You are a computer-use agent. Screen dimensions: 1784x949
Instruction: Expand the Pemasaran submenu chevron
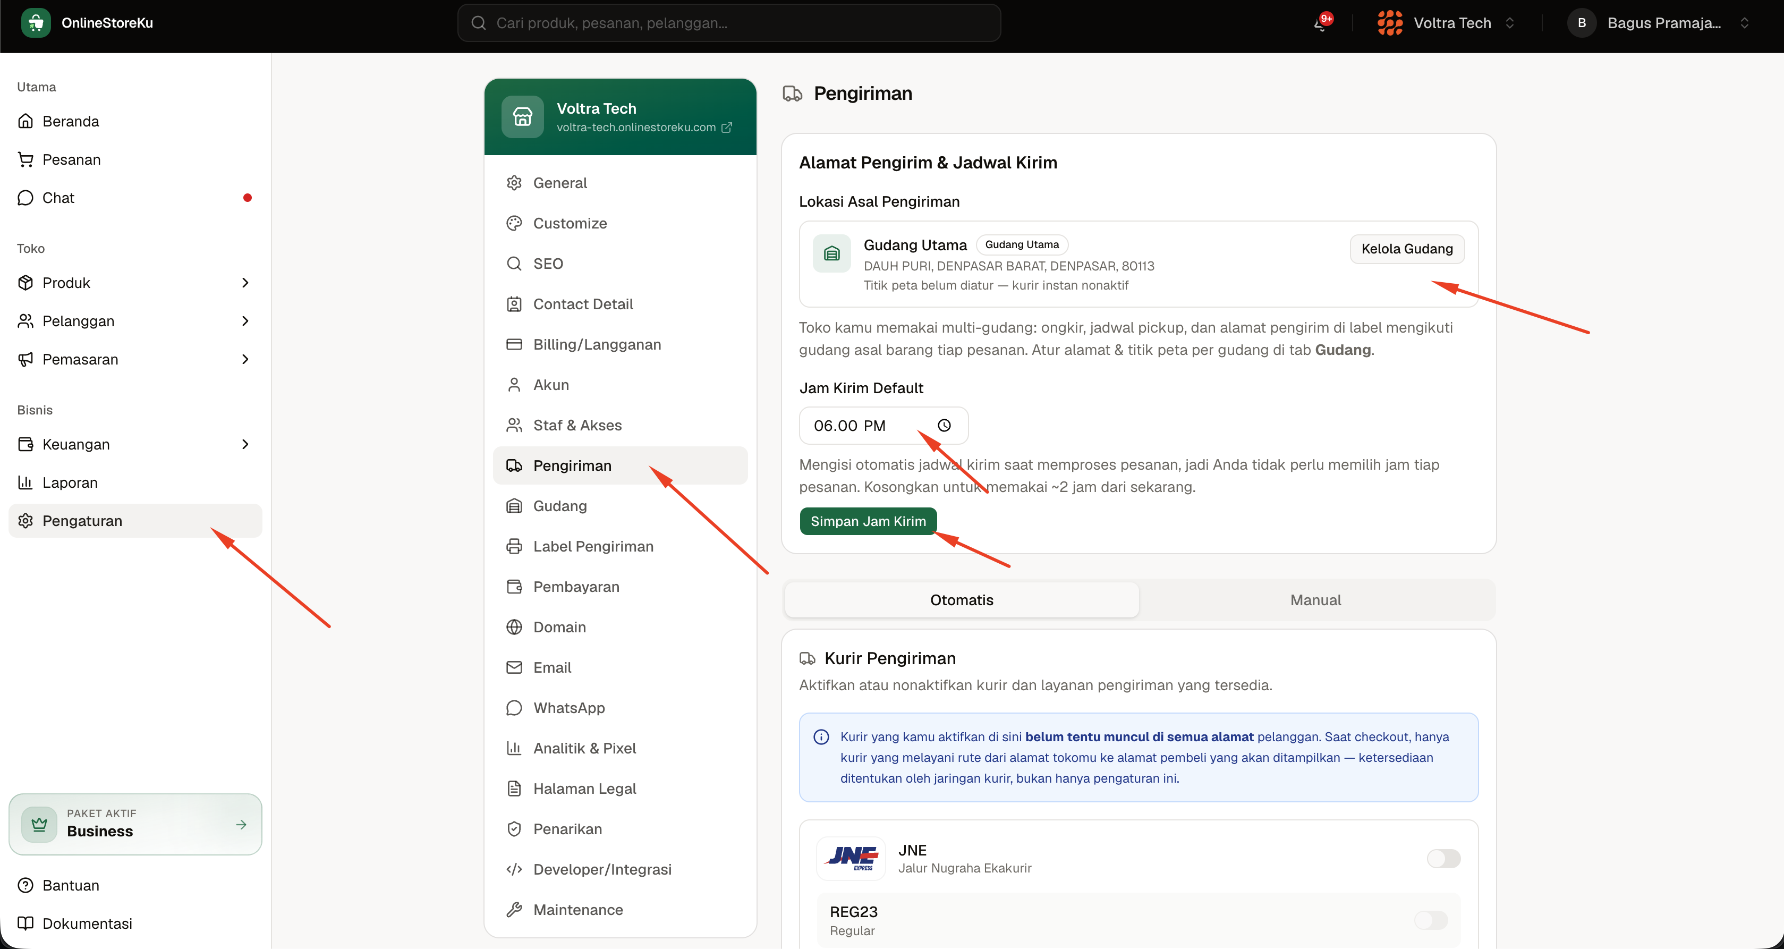245,359
